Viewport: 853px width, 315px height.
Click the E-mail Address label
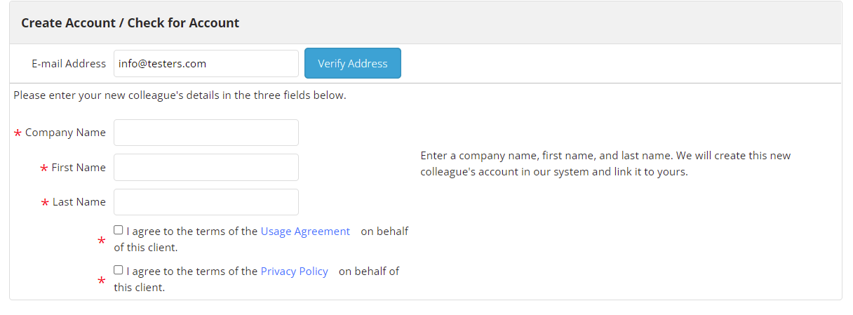[x=69, y=63]
